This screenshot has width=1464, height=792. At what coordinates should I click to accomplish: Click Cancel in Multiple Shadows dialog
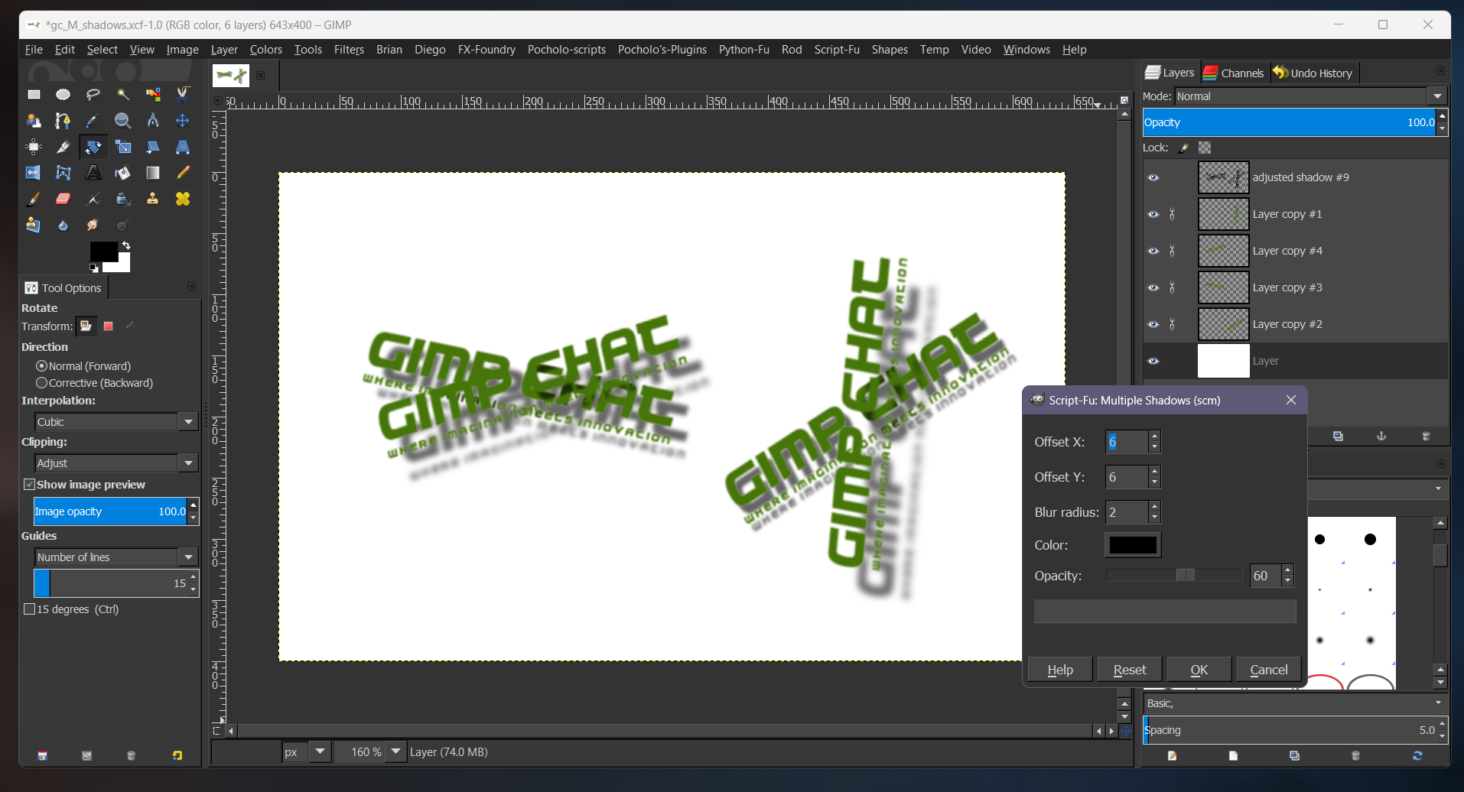(1269, 670)
